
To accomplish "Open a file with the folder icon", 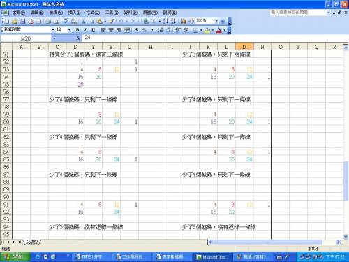I will click(15, 22).
